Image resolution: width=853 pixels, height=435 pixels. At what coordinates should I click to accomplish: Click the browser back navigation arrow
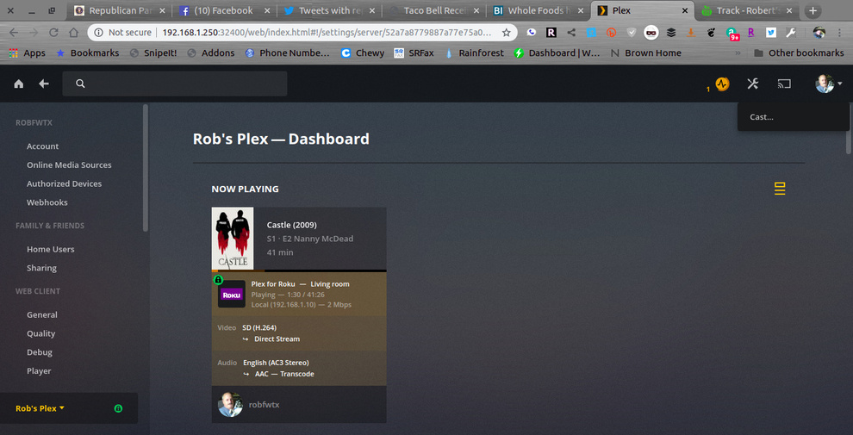pos(14,32)
